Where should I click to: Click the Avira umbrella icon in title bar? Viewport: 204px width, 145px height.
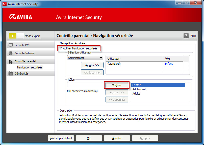[x=5, y=4]
